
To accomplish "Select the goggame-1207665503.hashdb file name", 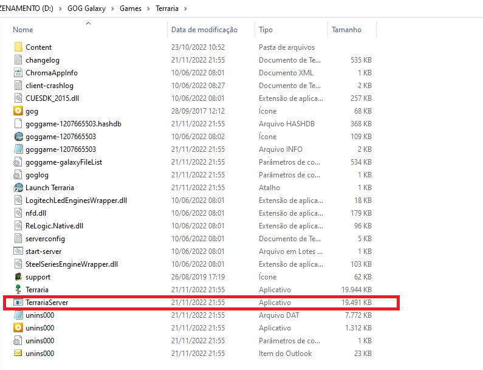I will click(74, 124).
